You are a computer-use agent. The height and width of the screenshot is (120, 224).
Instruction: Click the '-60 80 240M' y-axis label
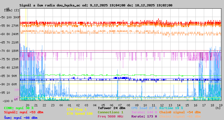click(x=9, y=34)
